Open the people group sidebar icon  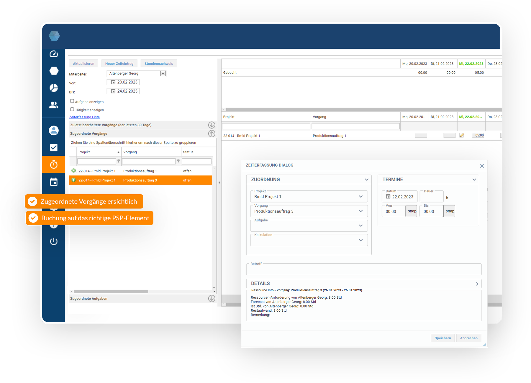[54, 105]
